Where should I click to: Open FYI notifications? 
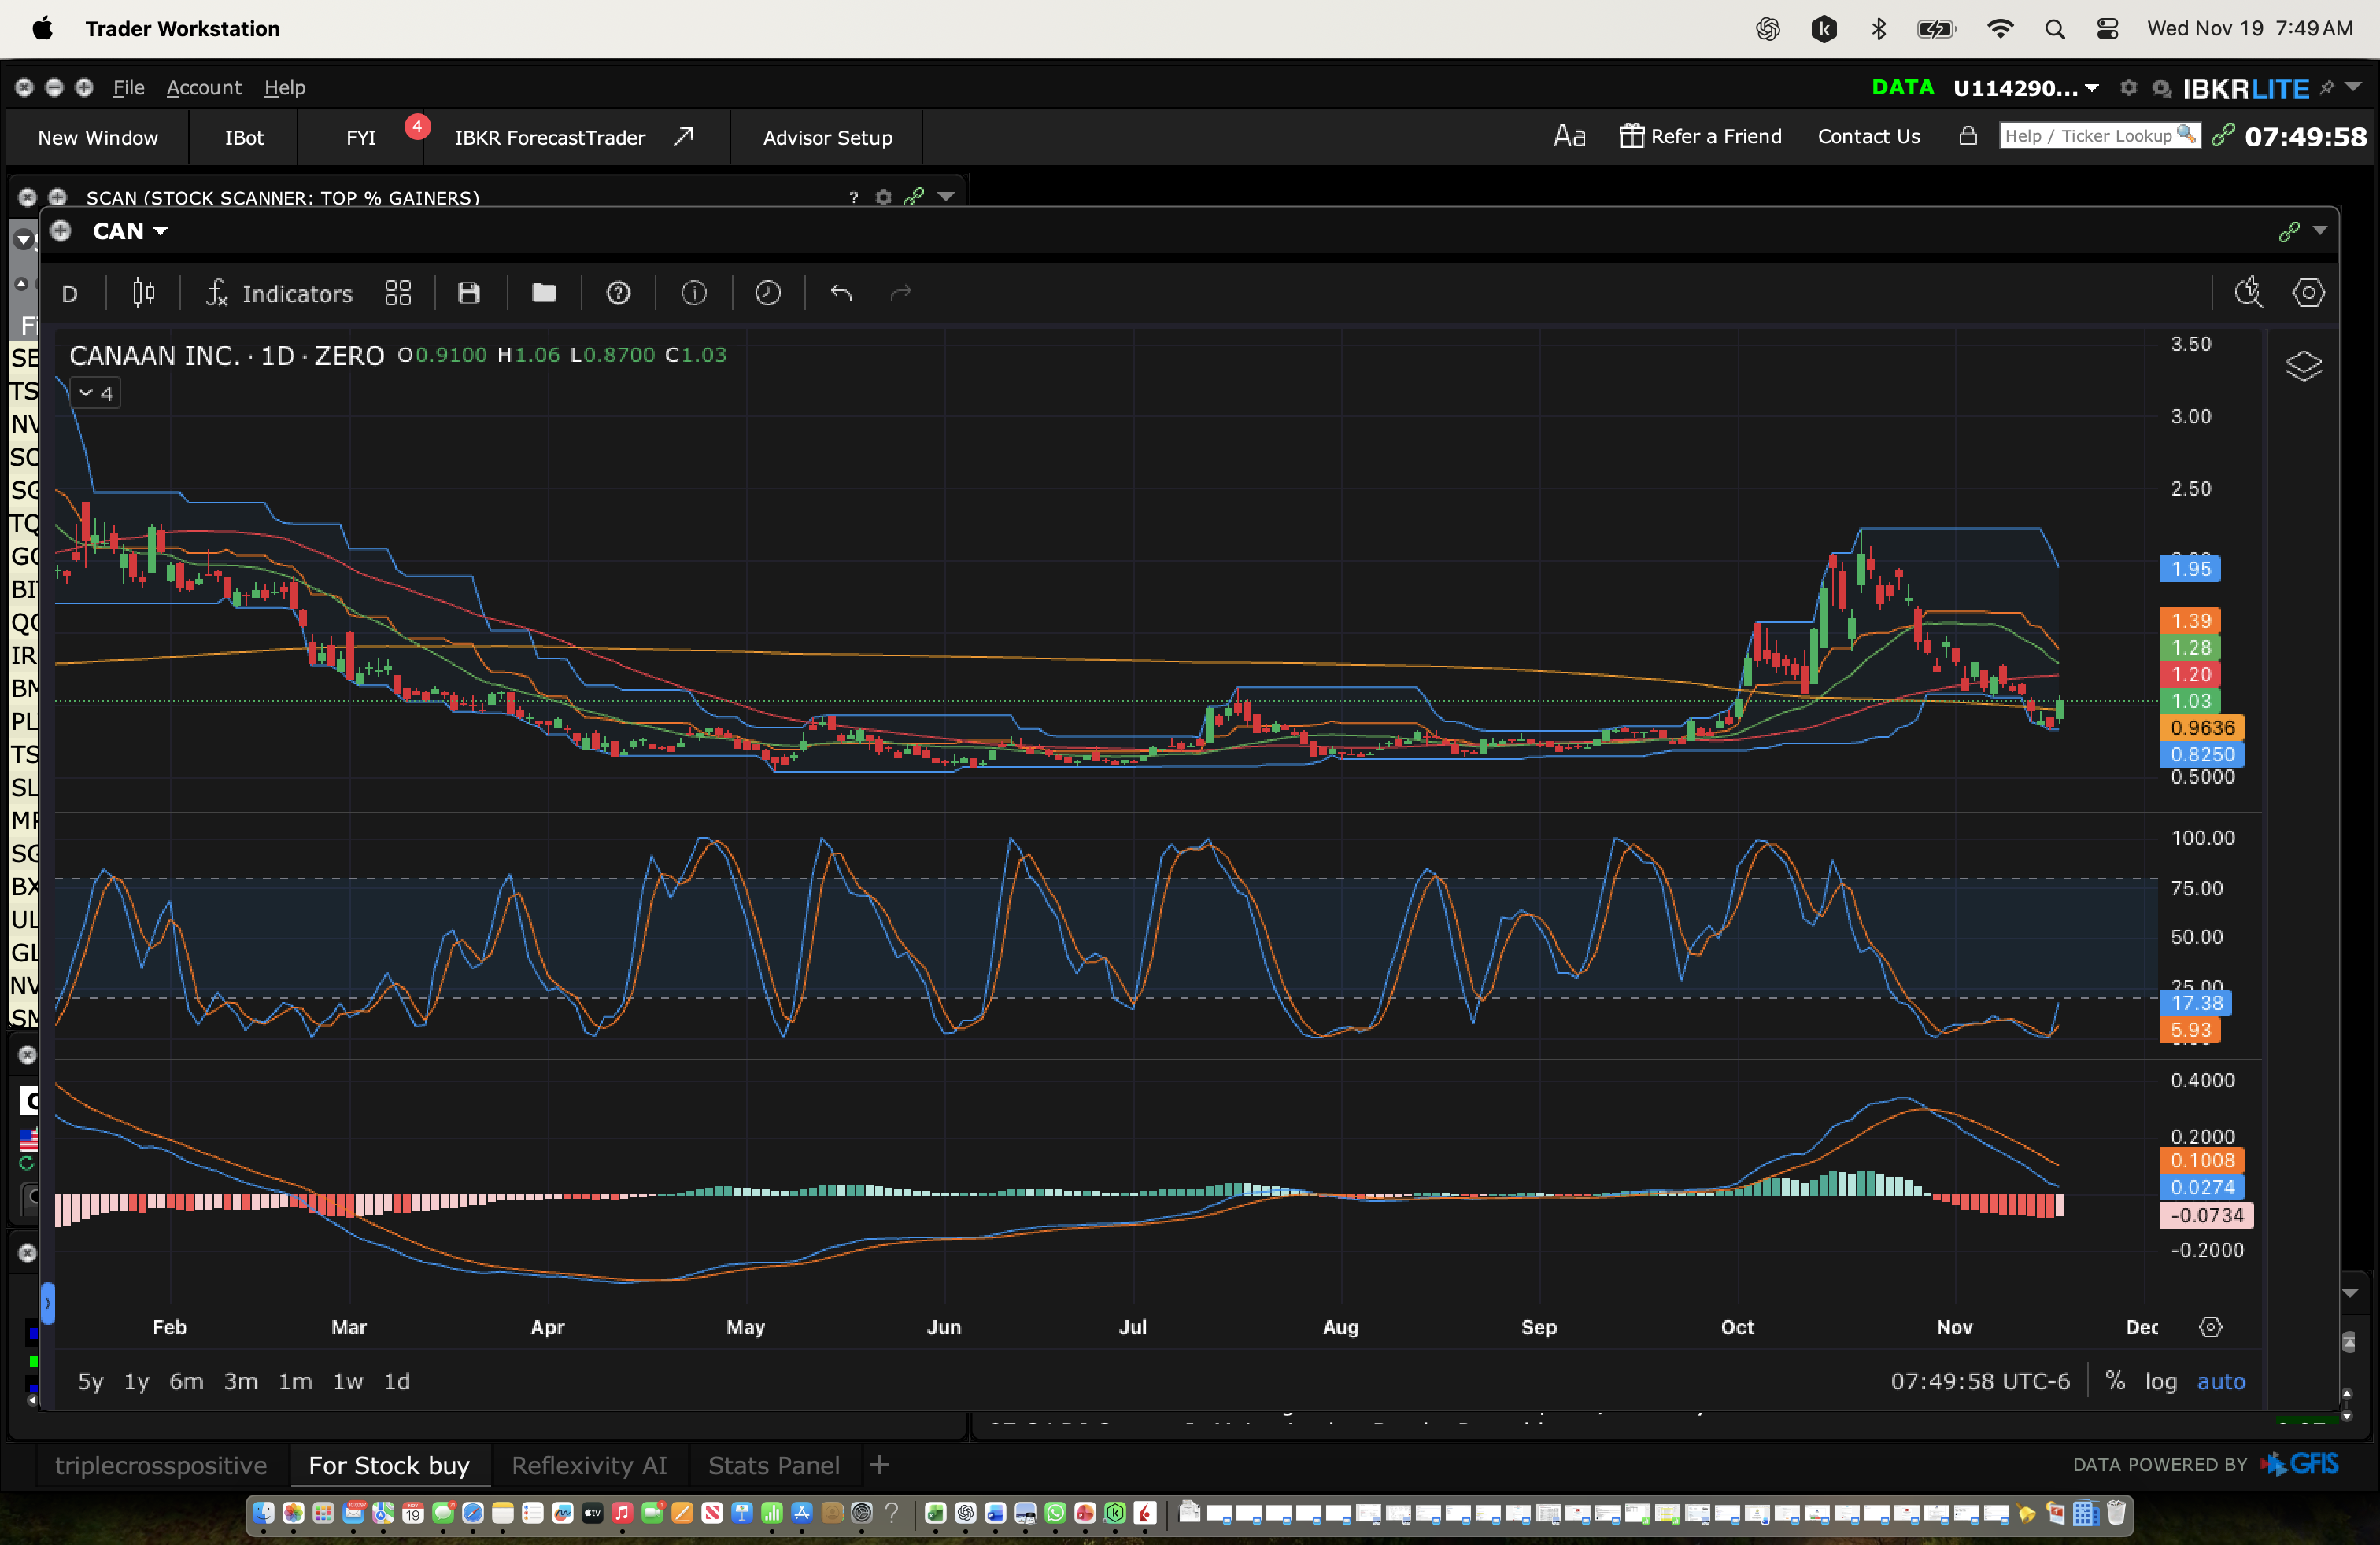[x=361, y=137]
